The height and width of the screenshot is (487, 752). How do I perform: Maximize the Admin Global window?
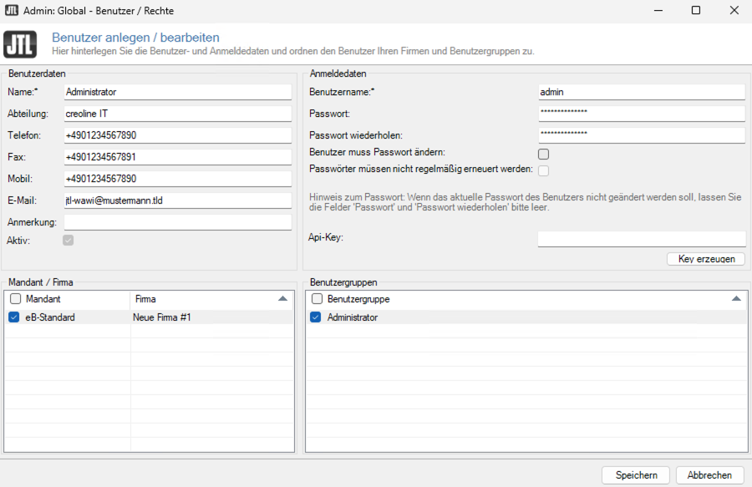point(696,11)
